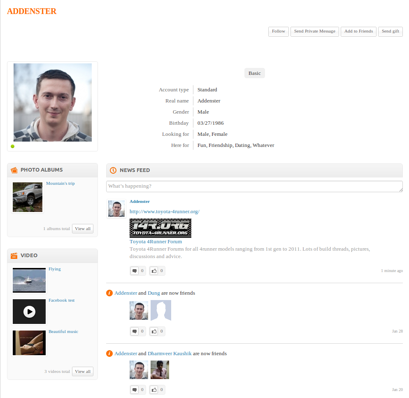Image resolution: width=409 pixels, height=398 pixels.
Task: Open the toyota-4runner.org URL link
Action: (164, 212)
